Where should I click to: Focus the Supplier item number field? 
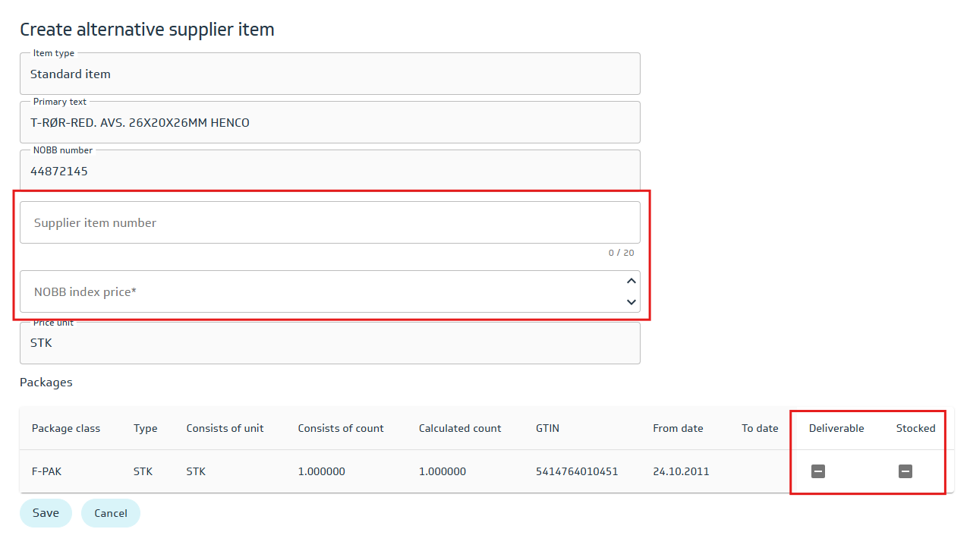coord(329,223)
